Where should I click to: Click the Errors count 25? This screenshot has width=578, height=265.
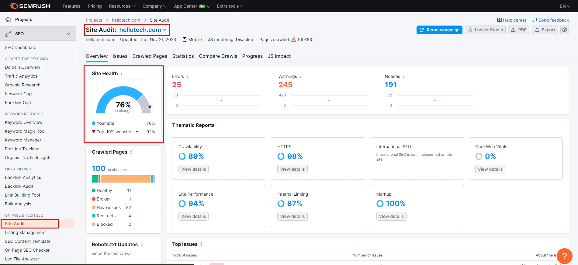[177, 85]
